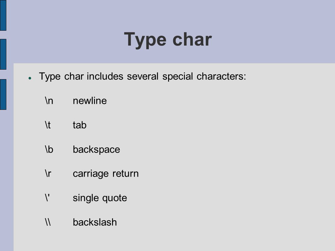Click the 'carriage return' description
335x251 pixels.
pos(106,174)
